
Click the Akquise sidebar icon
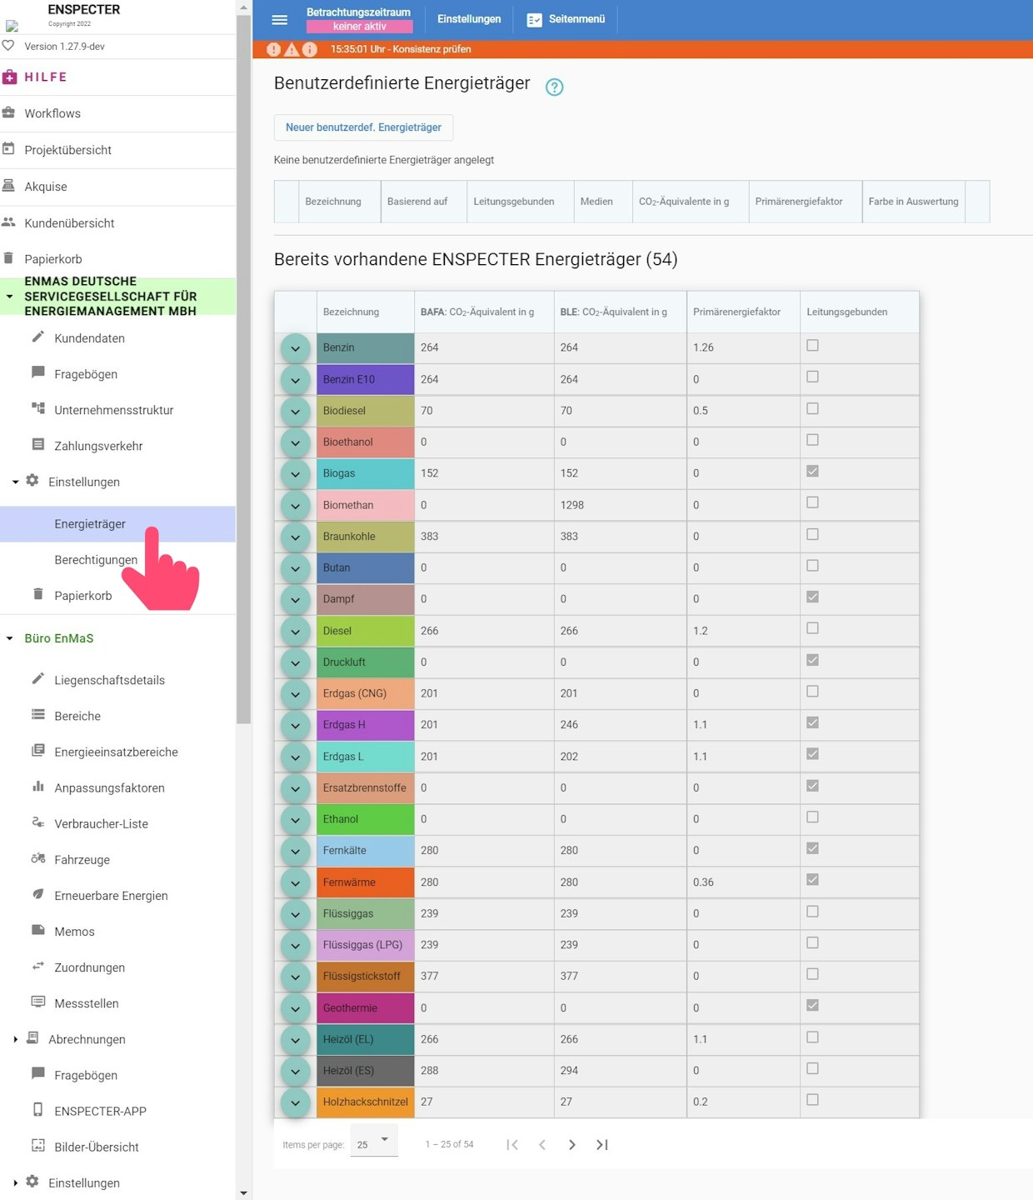(9, 186)
